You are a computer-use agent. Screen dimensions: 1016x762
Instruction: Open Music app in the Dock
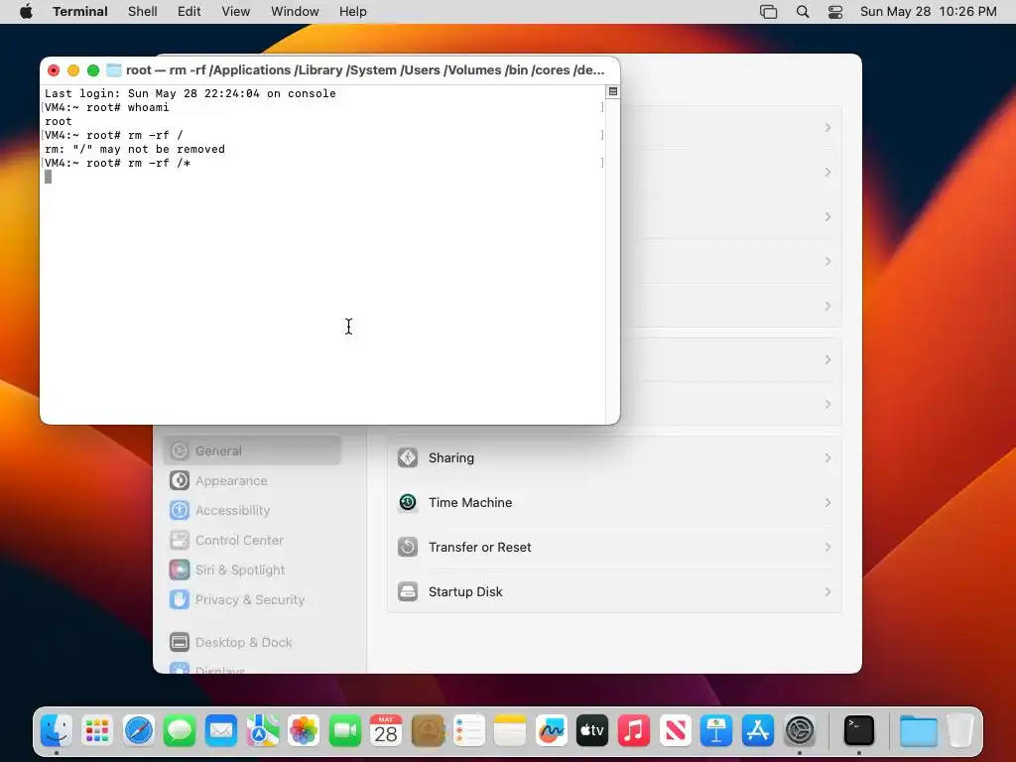coord(634,731)
